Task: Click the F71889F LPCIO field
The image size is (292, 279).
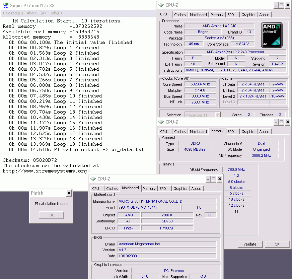Action: [x=167, y=228]
